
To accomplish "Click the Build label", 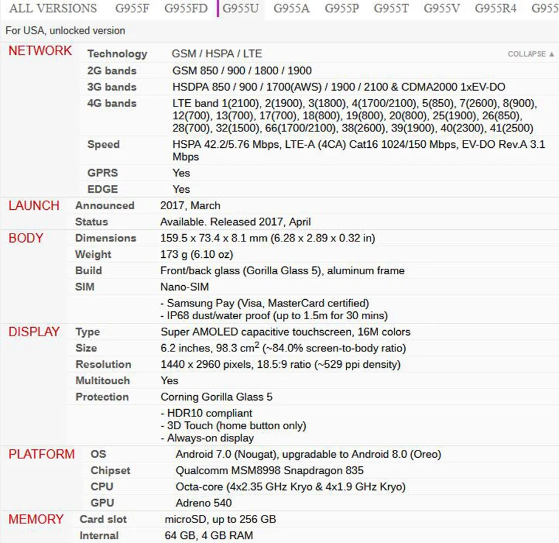I will [89, 271].
